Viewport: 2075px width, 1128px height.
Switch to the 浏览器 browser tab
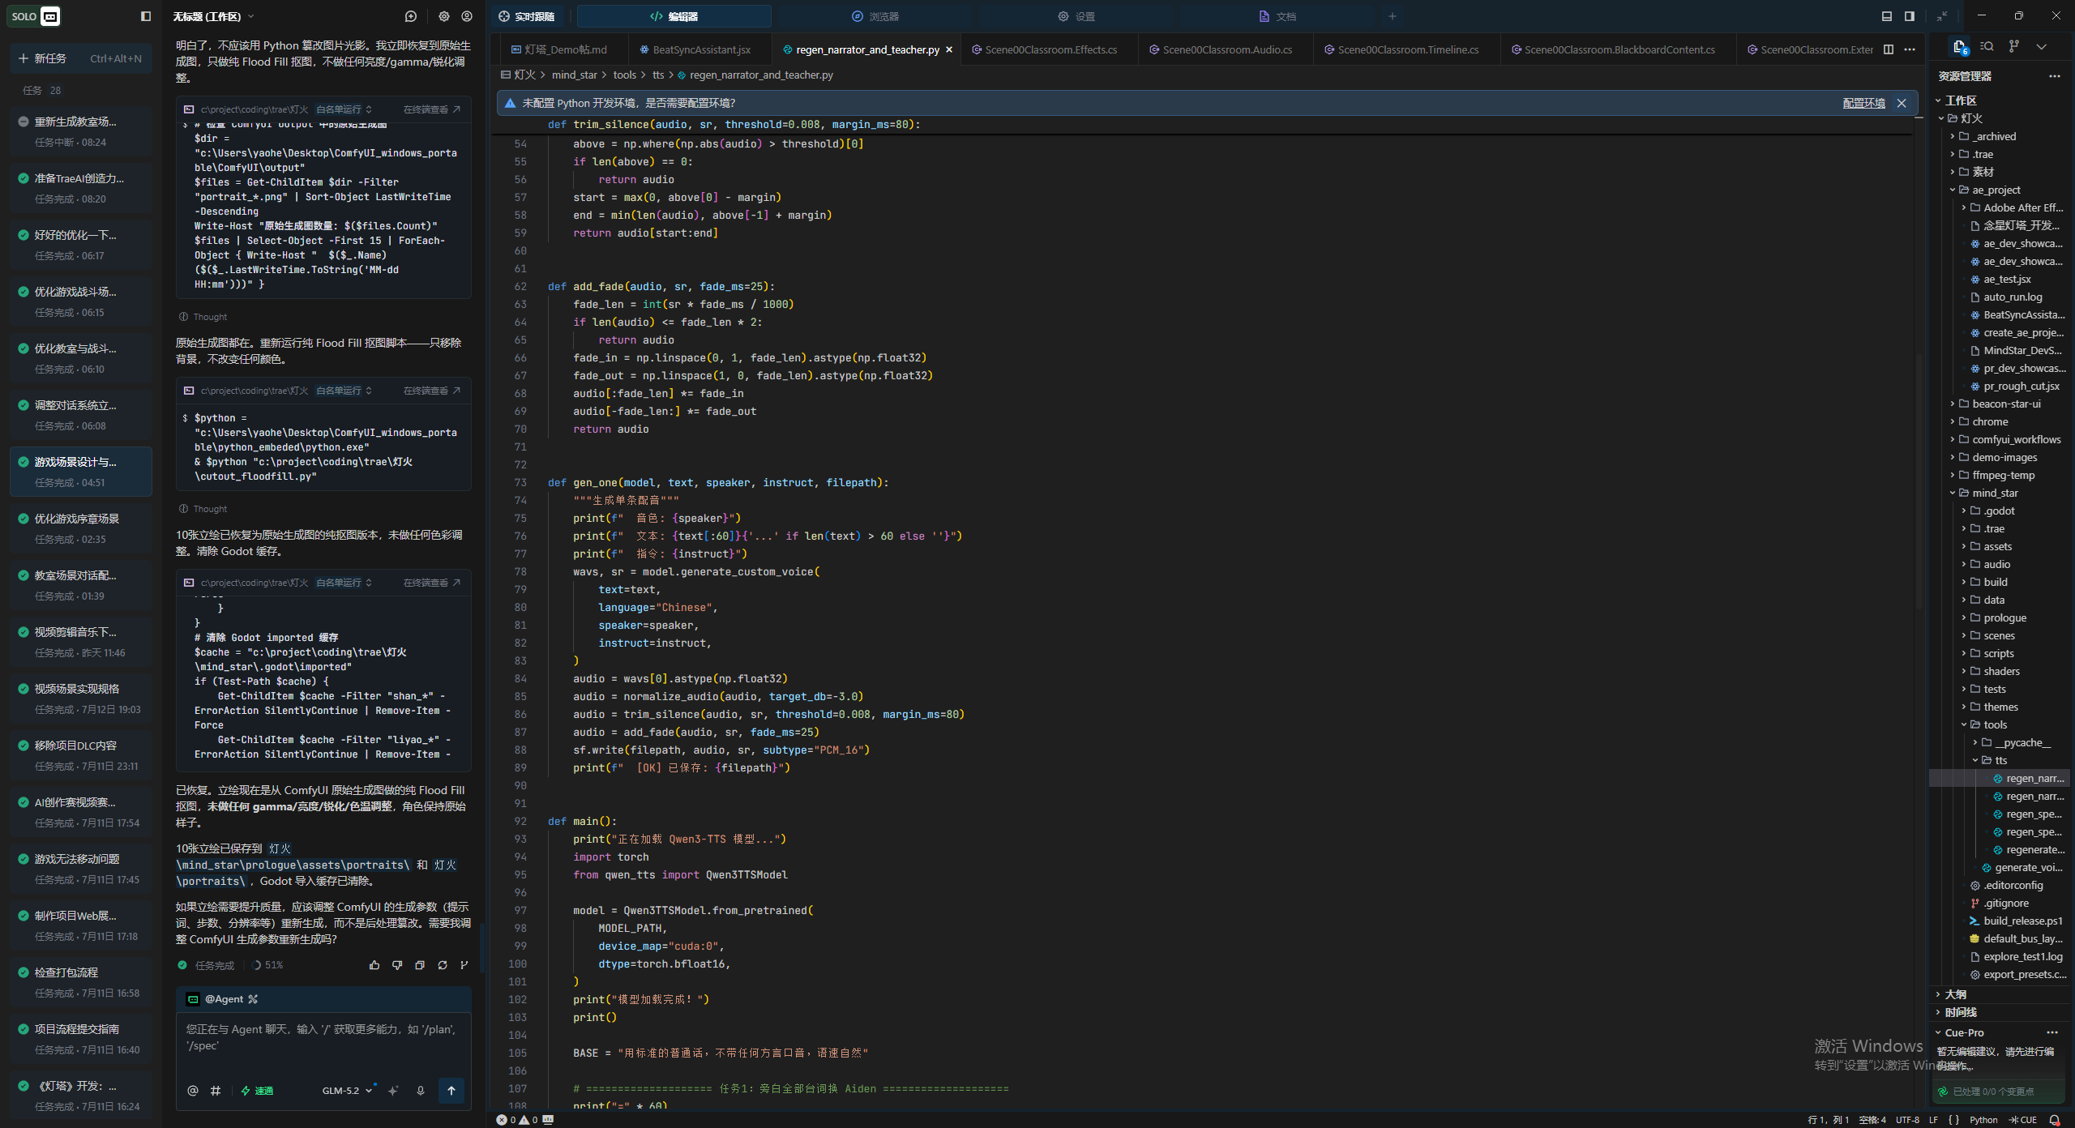(x=875, y=16)
